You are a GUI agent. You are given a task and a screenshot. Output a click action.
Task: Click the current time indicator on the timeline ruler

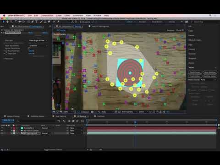[x=135, y=122]
